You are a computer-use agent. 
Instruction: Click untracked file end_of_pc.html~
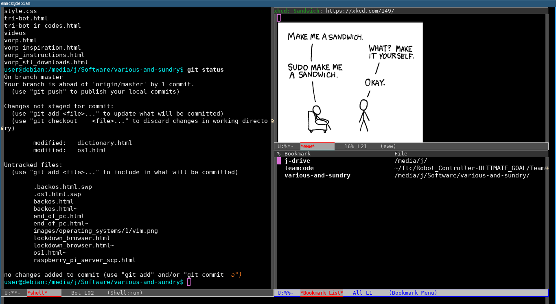pos(61,223)
